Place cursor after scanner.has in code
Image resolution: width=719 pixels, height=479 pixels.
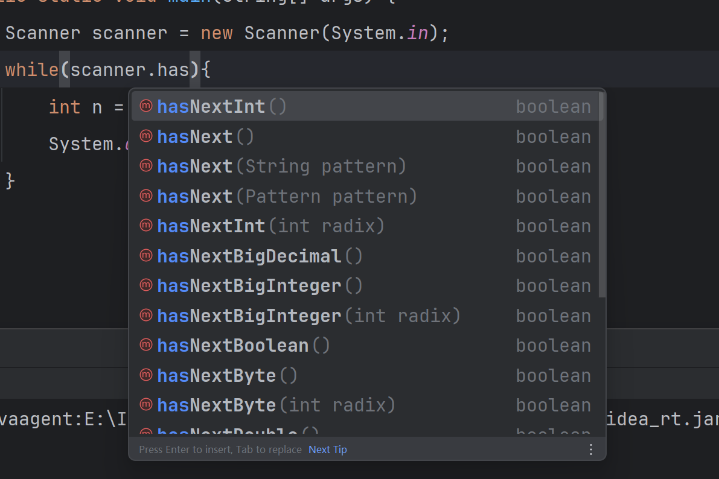pyautogui.click(x=190, y=69)
